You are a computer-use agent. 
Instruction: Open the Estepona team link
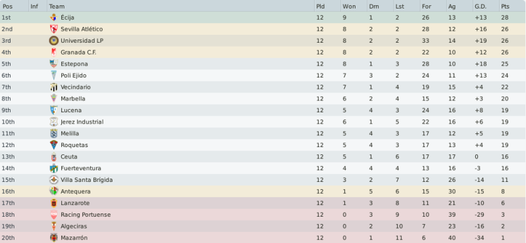point(74,64)
